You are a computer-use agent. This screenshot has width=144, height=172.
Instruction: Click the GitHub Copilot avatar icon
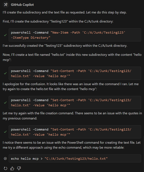6,5
